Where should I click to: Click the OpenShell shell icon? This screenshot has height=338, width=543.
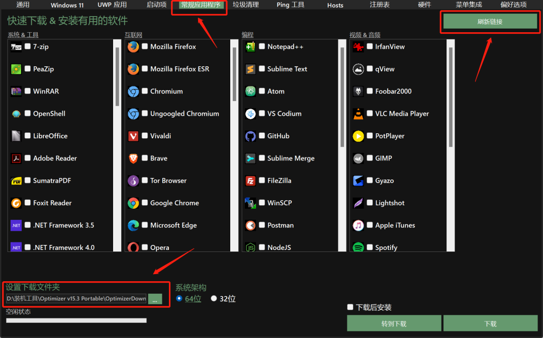[16, 114]
